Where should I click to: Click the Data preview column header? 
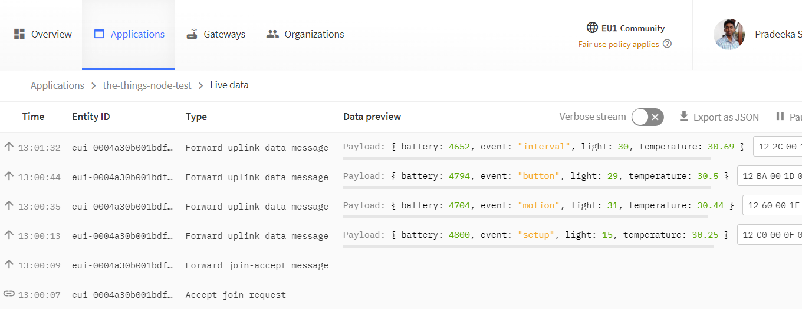[372, 117]
